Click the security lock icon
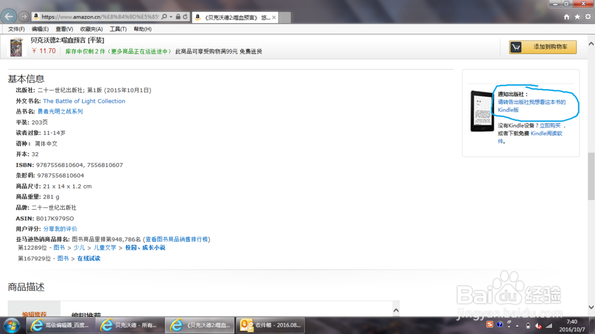The width and height of the screenshot is (595, 334). [178, 17]
